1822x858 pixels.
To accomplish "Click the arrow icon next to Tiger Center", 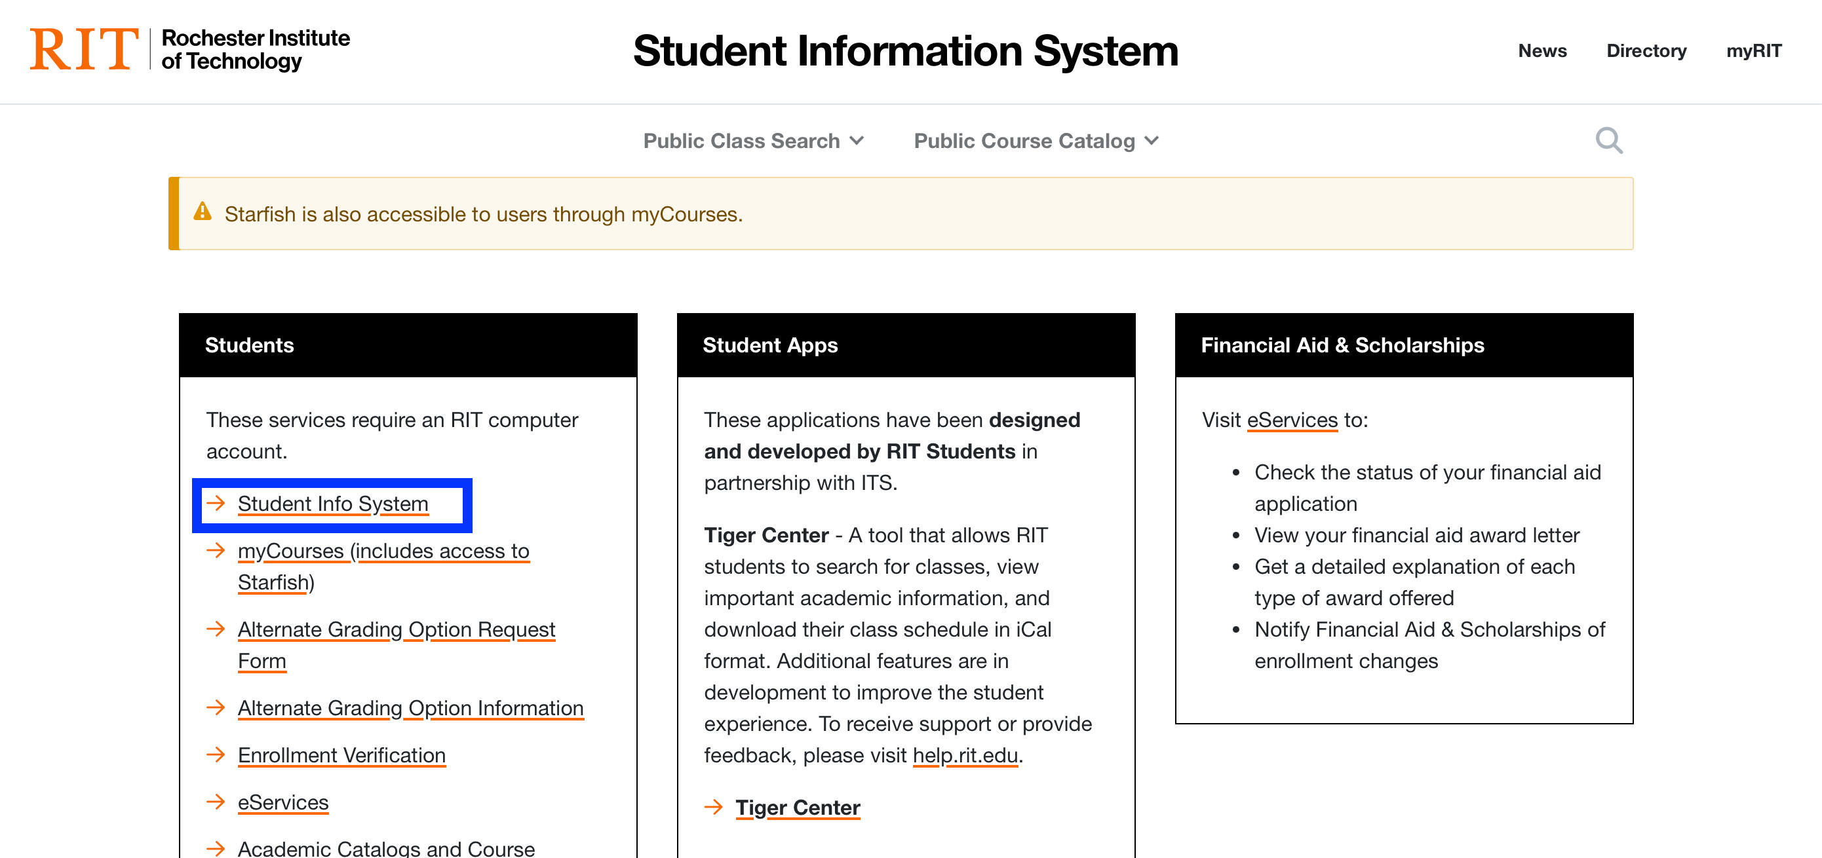I will point(712,808).
